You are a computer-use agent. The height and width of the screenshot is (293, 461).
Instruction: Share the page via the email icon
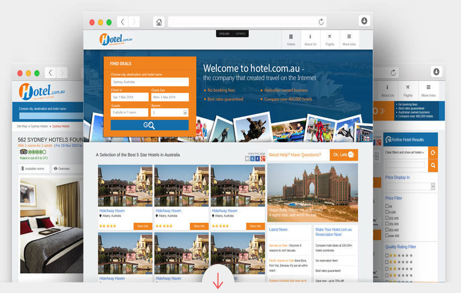pyautogui.click(x=247, y=159)
